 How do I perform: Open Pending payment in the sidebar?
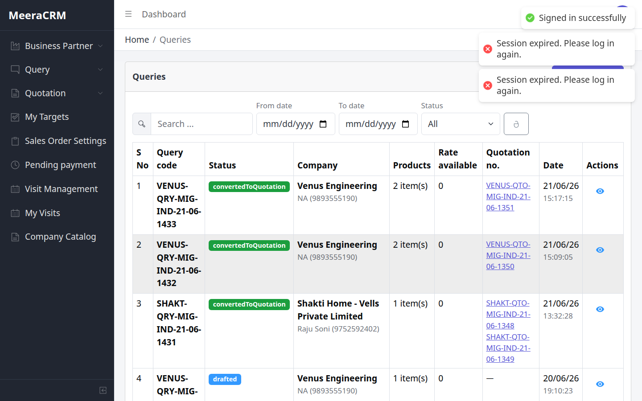(57, 165)
